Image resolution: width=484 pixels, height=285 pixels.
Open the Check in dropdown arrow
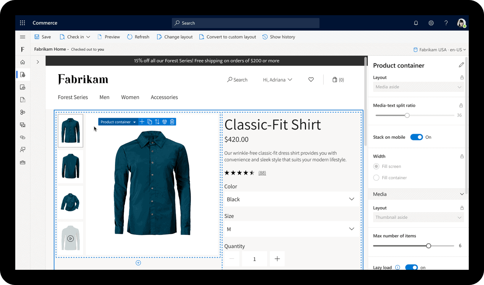(88, 37)
